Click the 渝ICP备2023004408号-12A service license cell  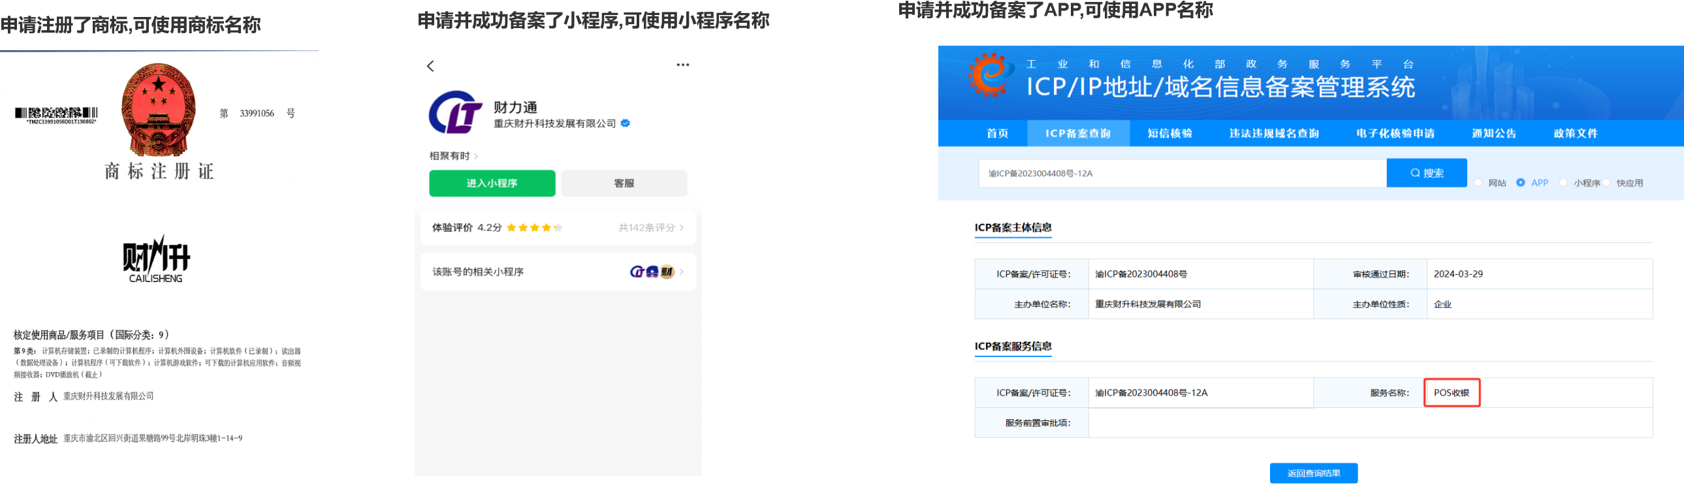1201,393
